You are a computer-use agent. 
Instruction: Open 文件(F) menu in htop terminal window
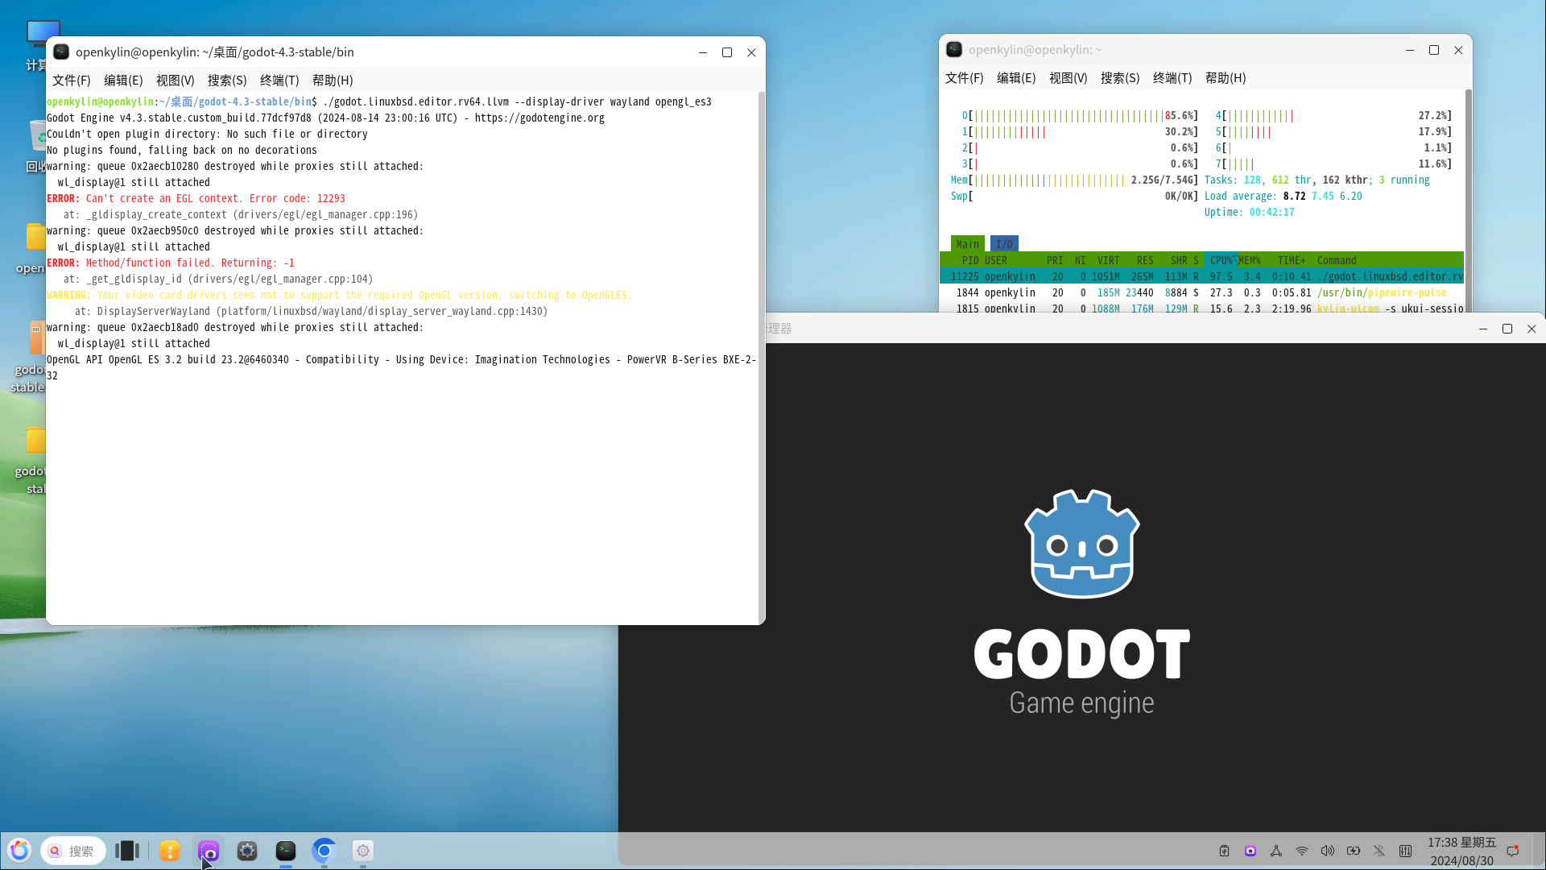[x=965, y=78]
